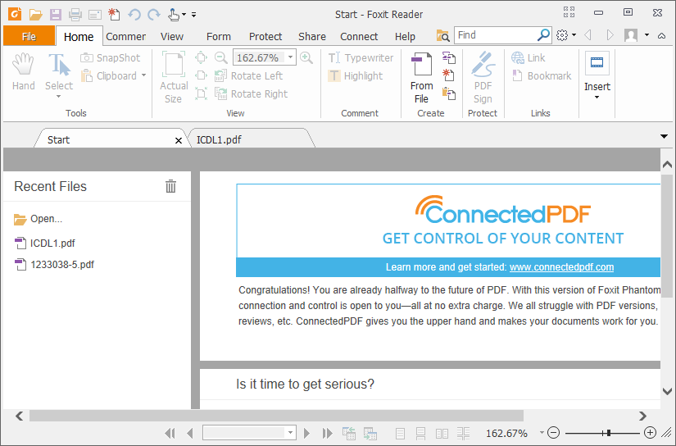Click the Fit Page icon in View group
Screen dimensions: 676x446
pyautogui.click(x=201, y=57)
